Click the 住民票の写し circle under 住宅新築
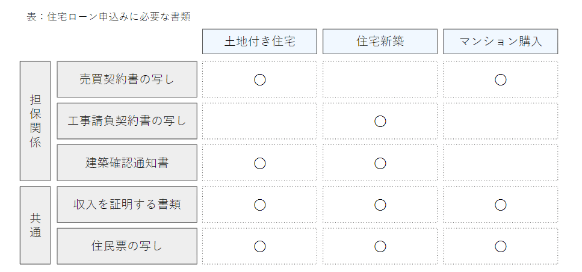Viewport: 582px width, 272px height. coord(380,246)
